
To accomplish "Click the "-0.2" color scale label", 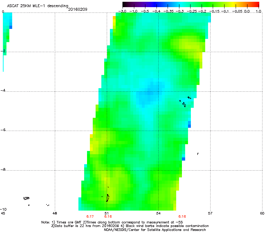I will click(202, 11).
